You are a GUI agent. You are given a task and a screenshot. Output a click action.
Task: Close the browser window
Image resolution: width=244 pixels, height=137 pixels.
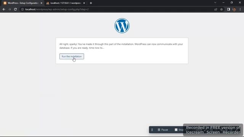point(240,3)
